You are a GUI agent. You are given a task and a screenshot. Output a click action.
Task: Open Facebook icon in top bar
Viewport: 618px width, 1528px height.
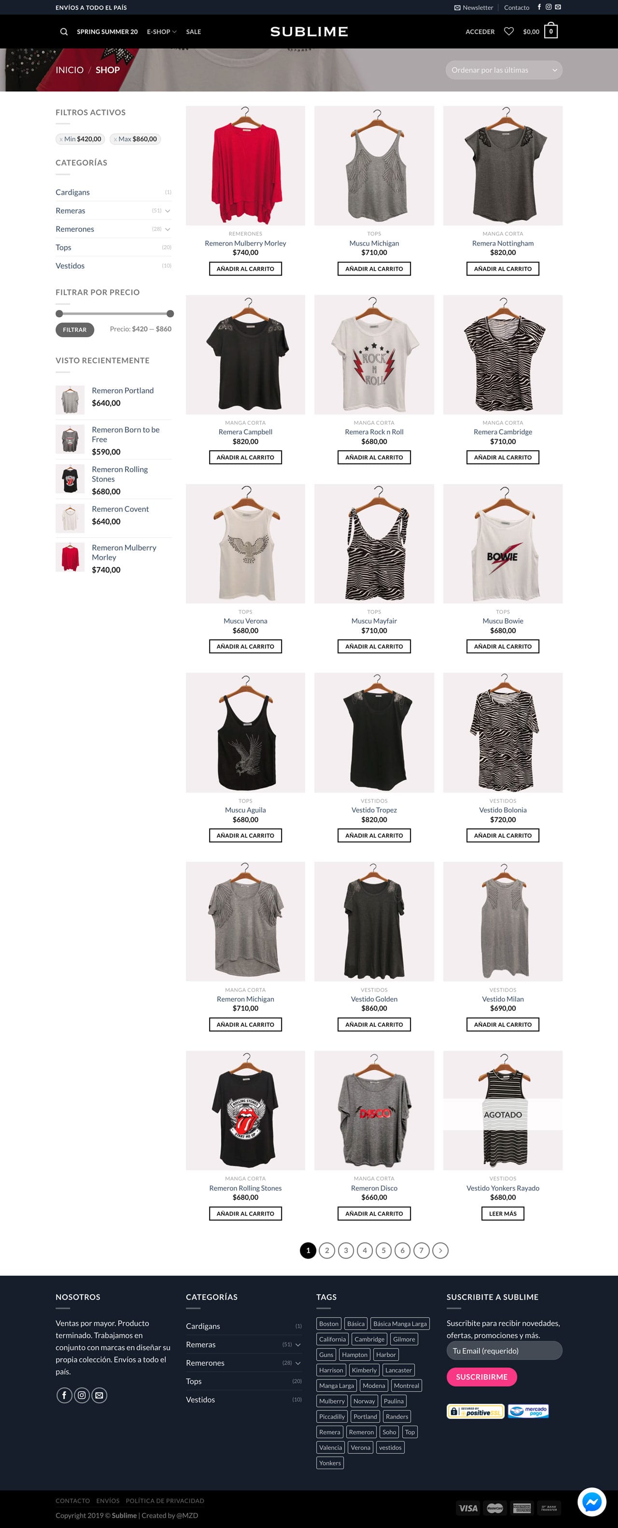click(x=539, y=7)
